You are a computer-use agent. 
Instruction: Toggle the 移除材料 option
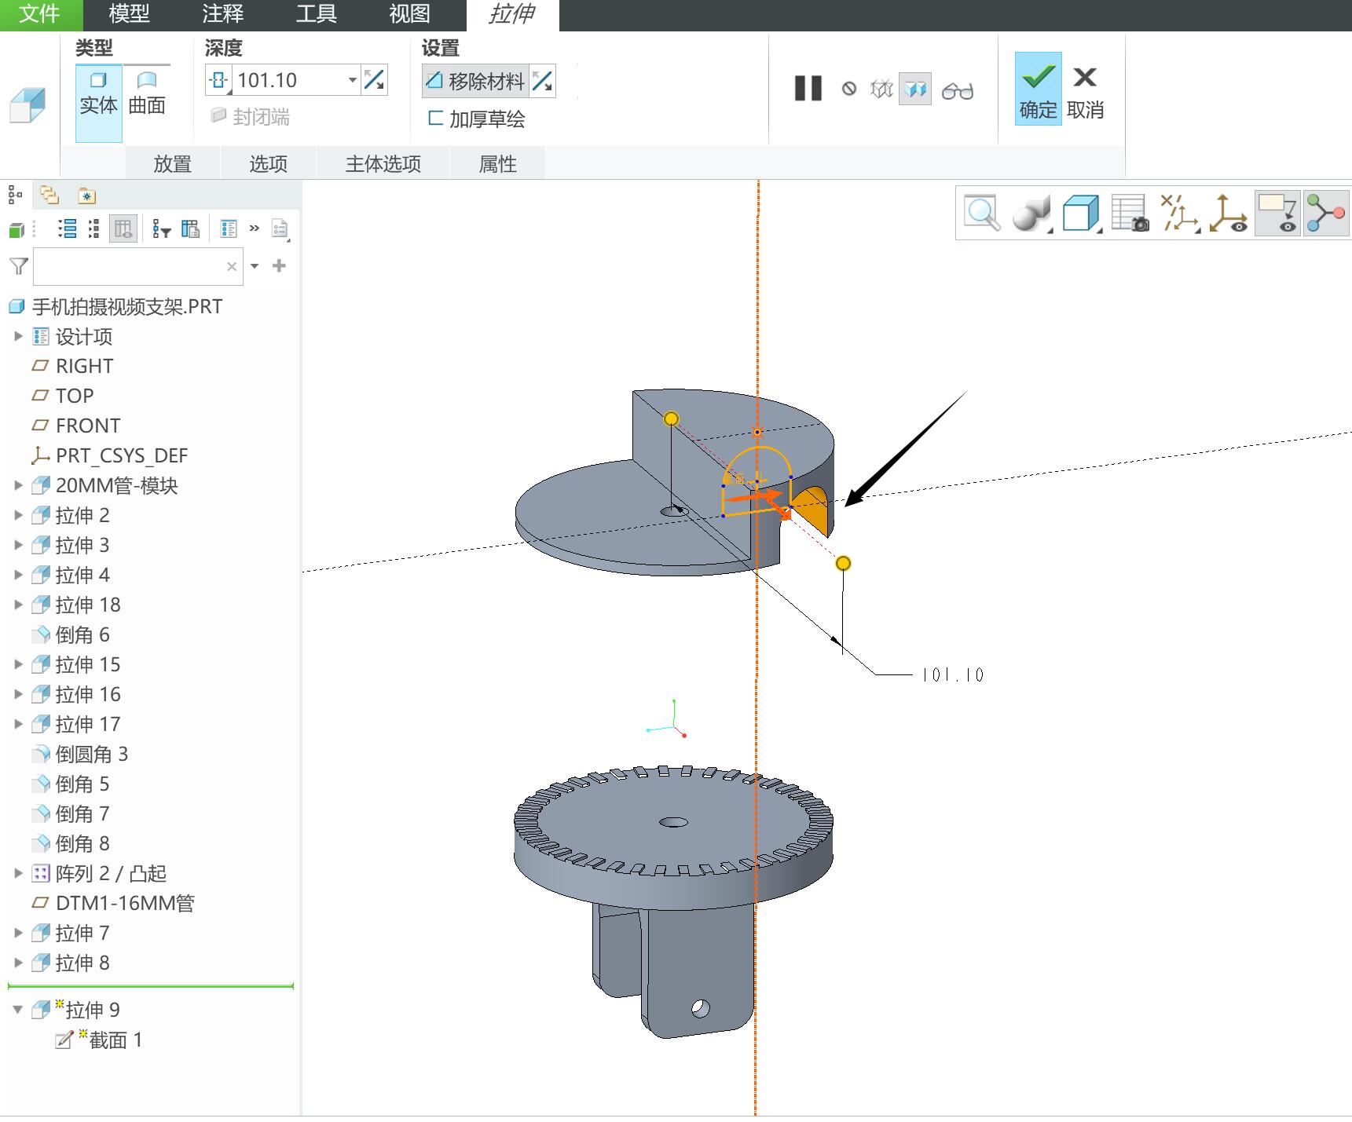(475, 81)
